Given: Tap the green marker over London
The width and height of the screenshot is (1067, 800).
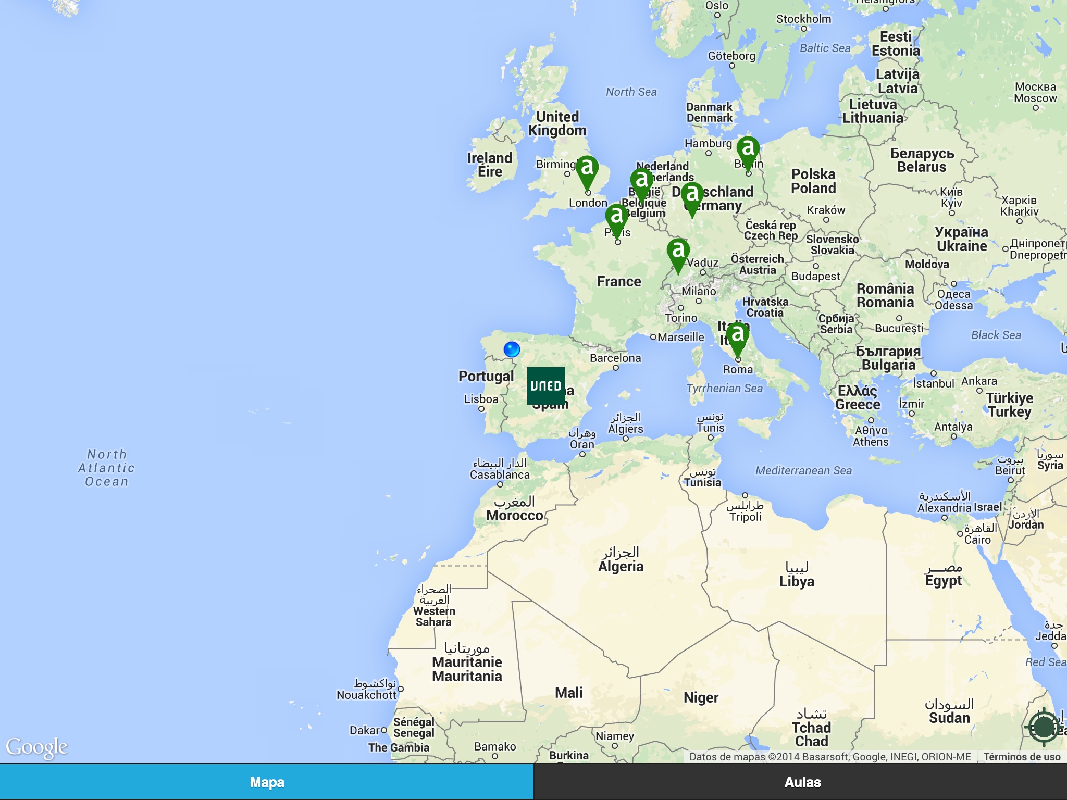Looking at the screenshot, I should point(587,169).
